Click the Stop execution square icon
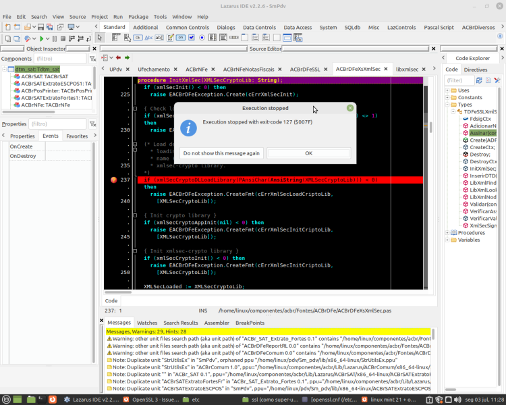This screenshot has width=506, height=405. pyautogui.click(x=63, y=38)
